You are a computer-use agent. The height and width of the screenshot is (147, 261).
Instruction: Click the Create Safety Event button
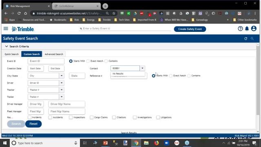point(190,29)
